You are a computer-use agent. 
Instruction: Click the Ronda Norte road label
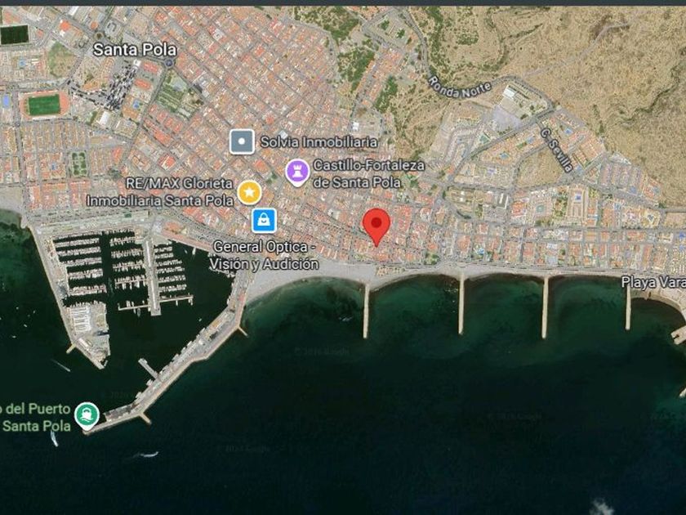pyautogui.click(x=459, y=87)
